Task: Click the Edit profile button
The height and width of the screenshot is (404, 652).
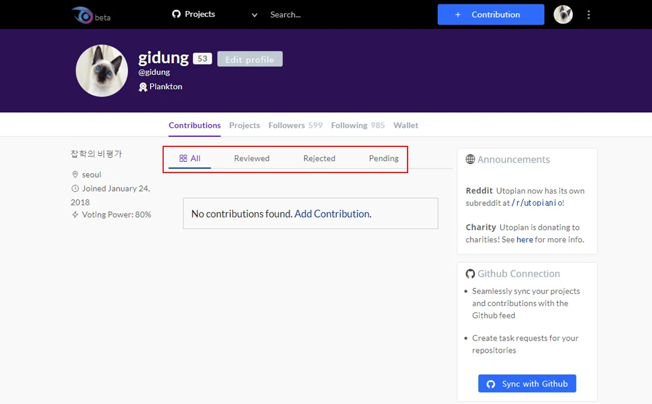Action: pyautogui.click(x=250, y=59)
